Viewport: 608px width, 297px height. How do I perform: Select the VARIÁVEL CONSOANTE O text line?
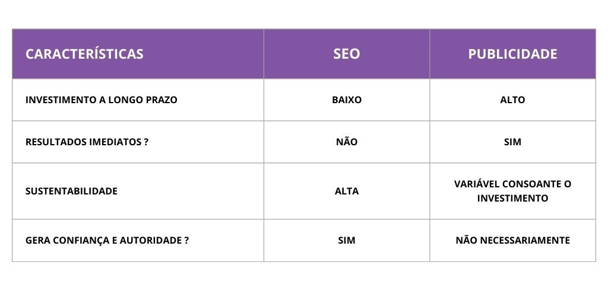click(512, 184)
